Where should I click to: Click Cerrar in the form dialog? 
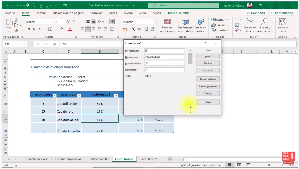pos(208,102)
